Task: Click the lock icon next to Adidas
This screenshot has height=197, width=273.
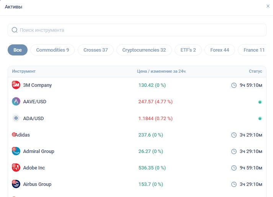Action: click(x=14, y=134)
